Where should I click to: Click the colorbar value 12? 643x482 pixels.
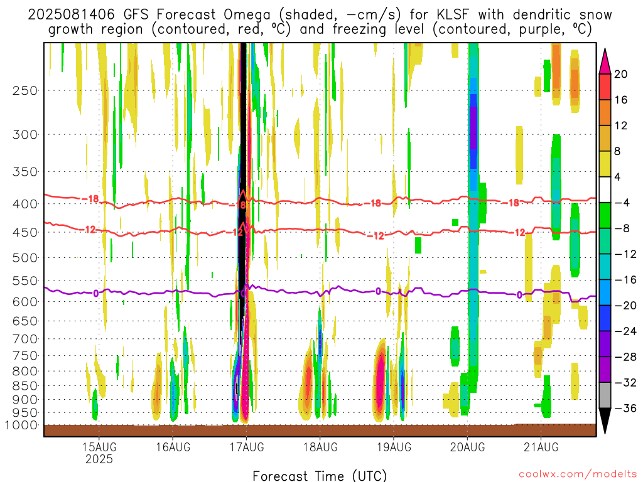coord(621,126)
